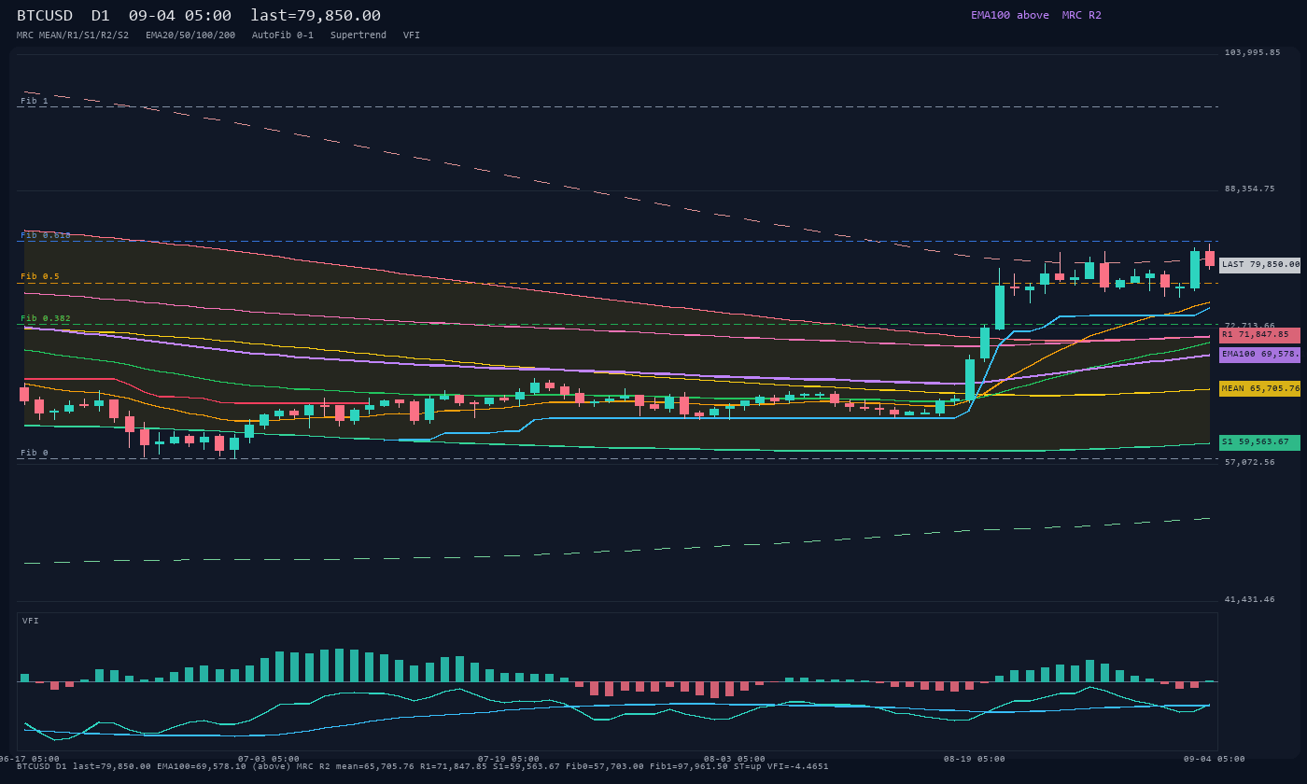Select the MRC MEAN/R1/S1/R2/S2 indicator label
The height and width of the screenshot is (784, 1307).
[x=73, y=35]
